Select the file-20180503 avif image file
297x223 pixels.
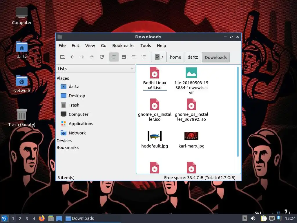pyautogui.click(x=191, y=81)
